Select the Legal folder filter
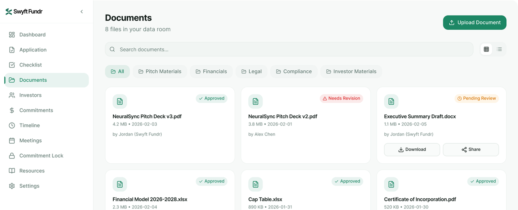This screenshot has width=518, height=210. point(252,71)
